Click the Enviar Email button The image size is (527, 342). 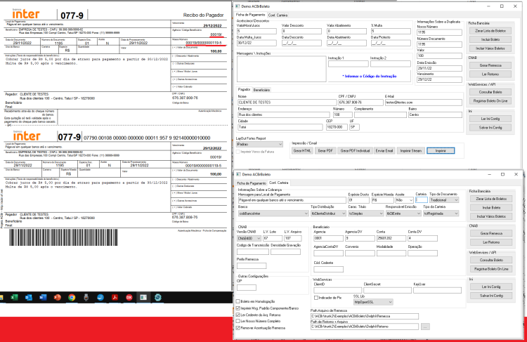click(x=384, y=150)
